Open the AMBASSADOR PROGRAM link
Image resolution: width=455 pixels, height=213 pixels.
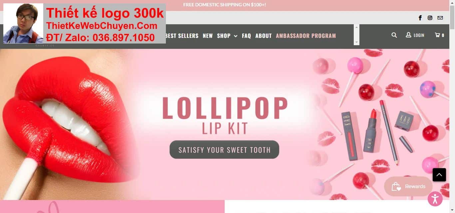pyautogui.click(x=306, y=36)
